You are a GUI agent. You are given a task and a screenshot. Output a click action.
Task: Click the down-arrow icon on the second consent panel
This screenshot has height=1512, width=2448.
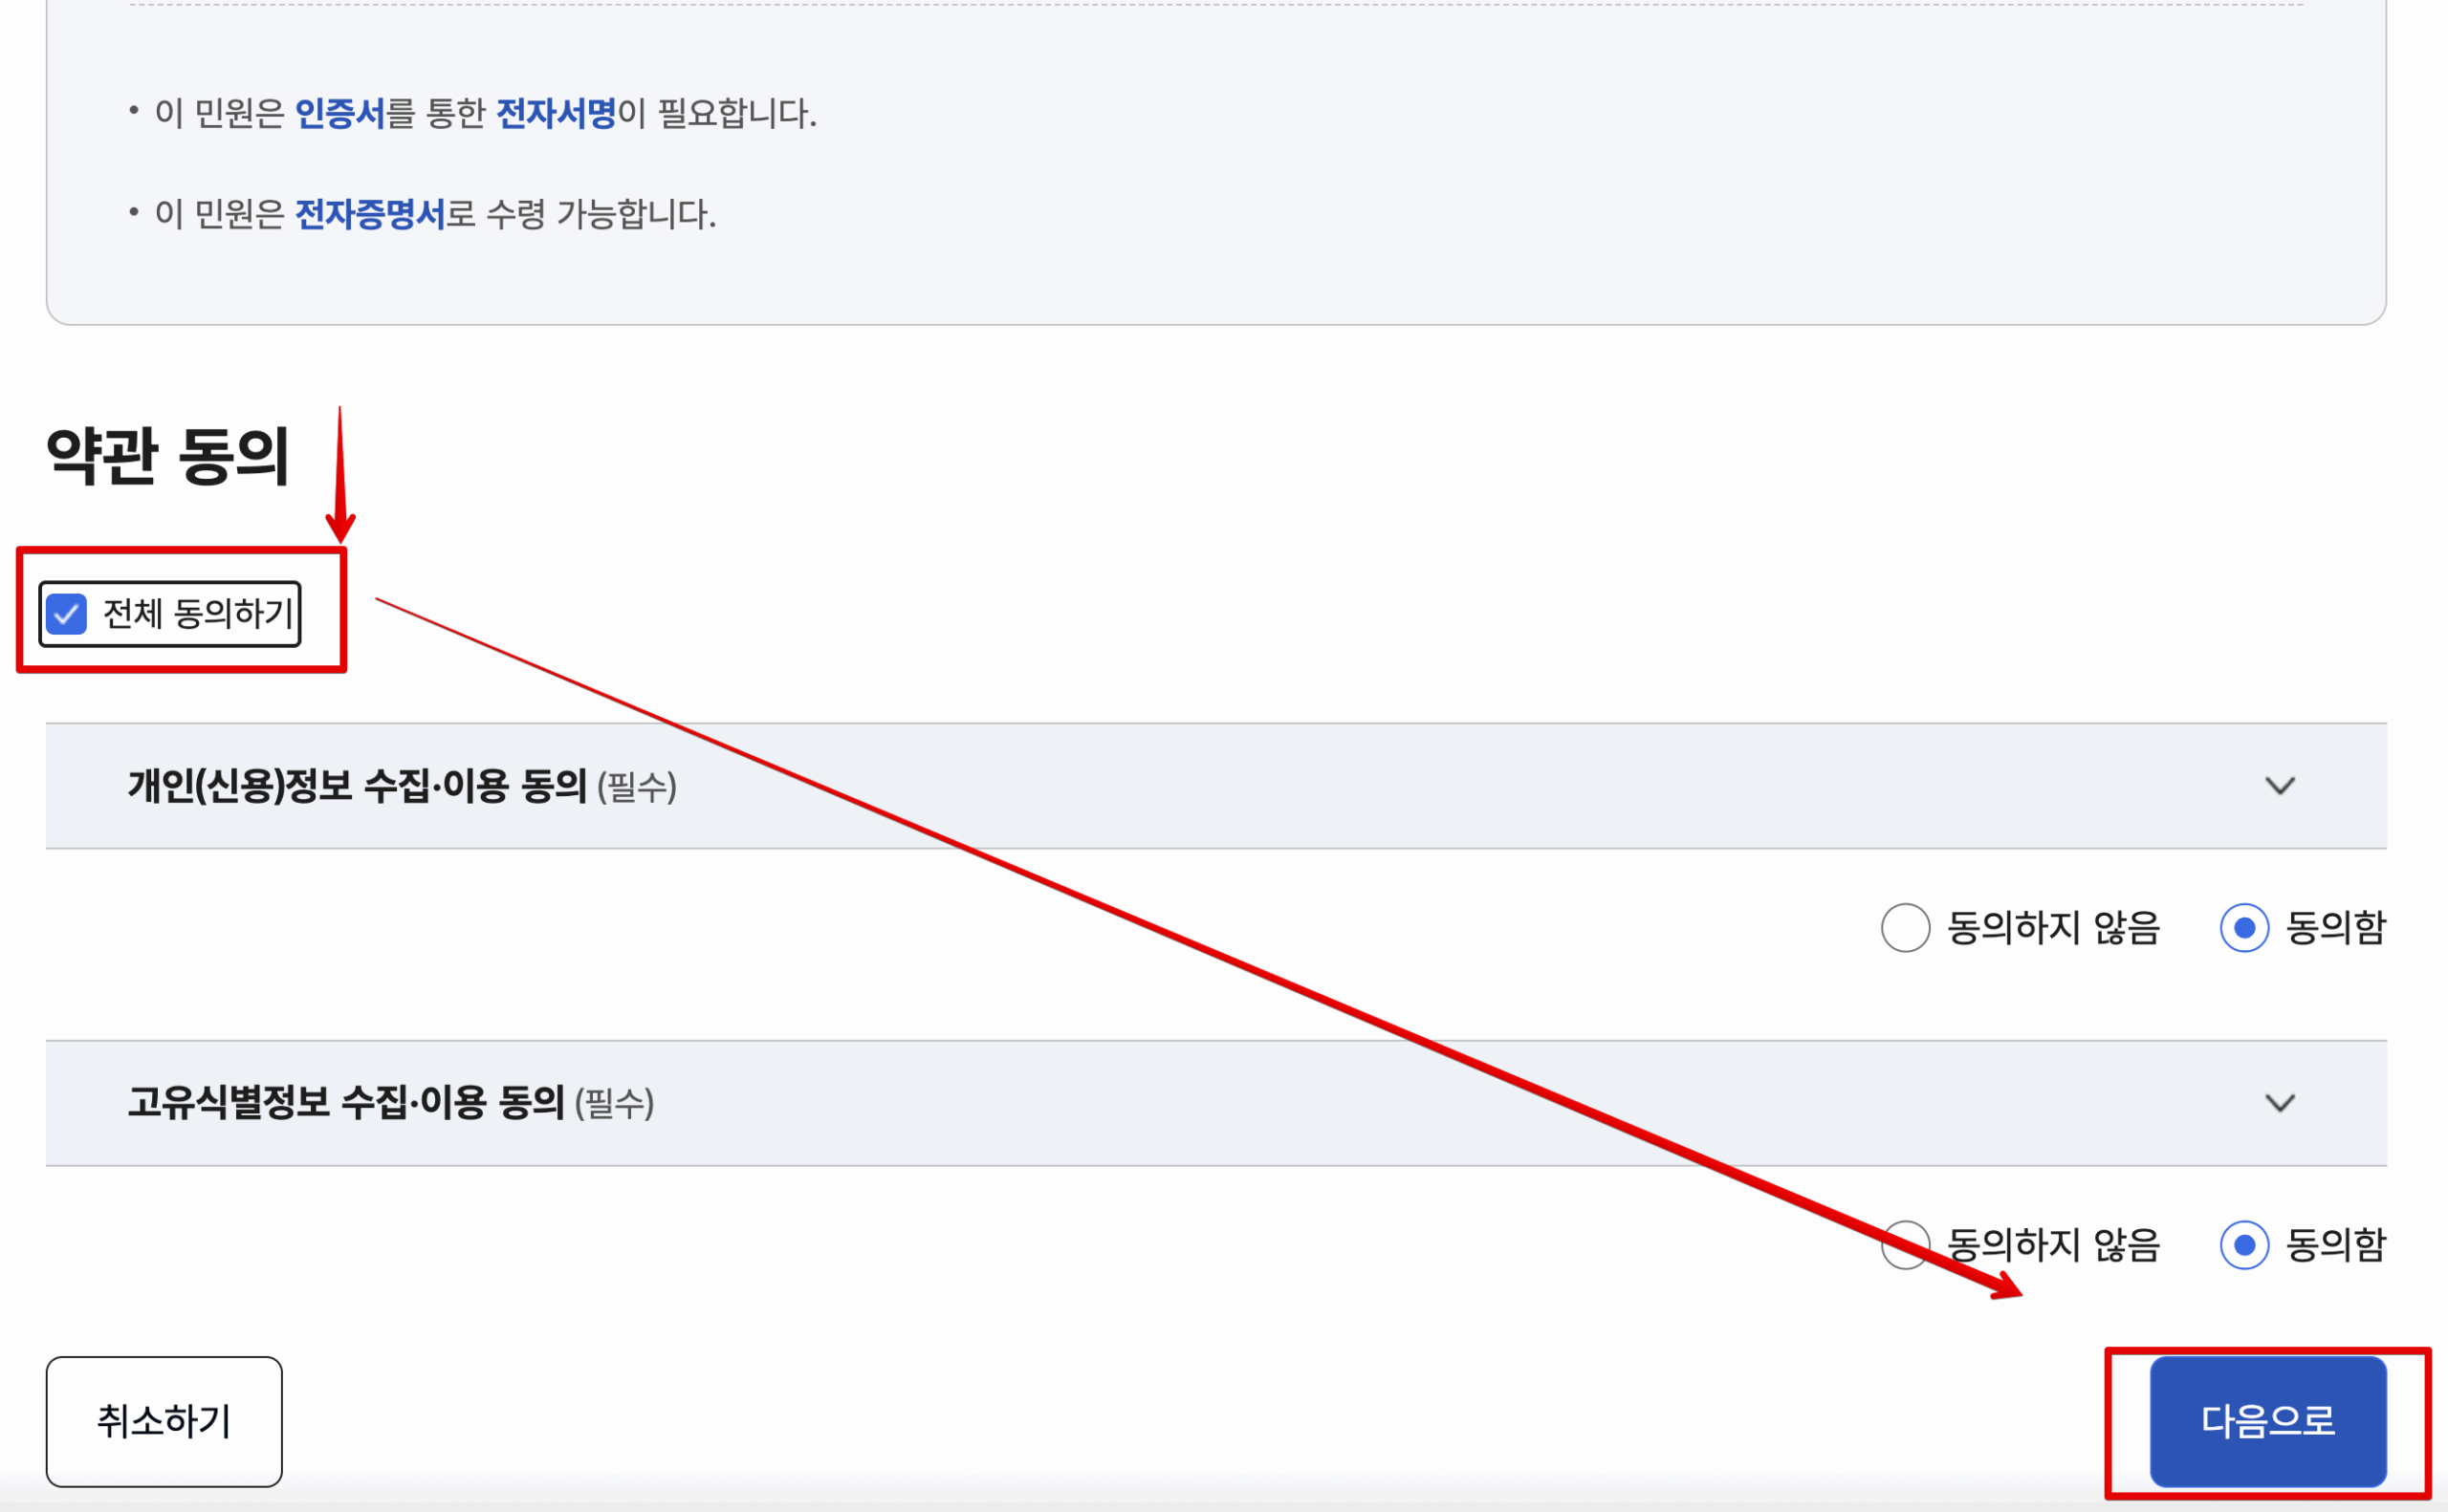pos(2279,1104)
